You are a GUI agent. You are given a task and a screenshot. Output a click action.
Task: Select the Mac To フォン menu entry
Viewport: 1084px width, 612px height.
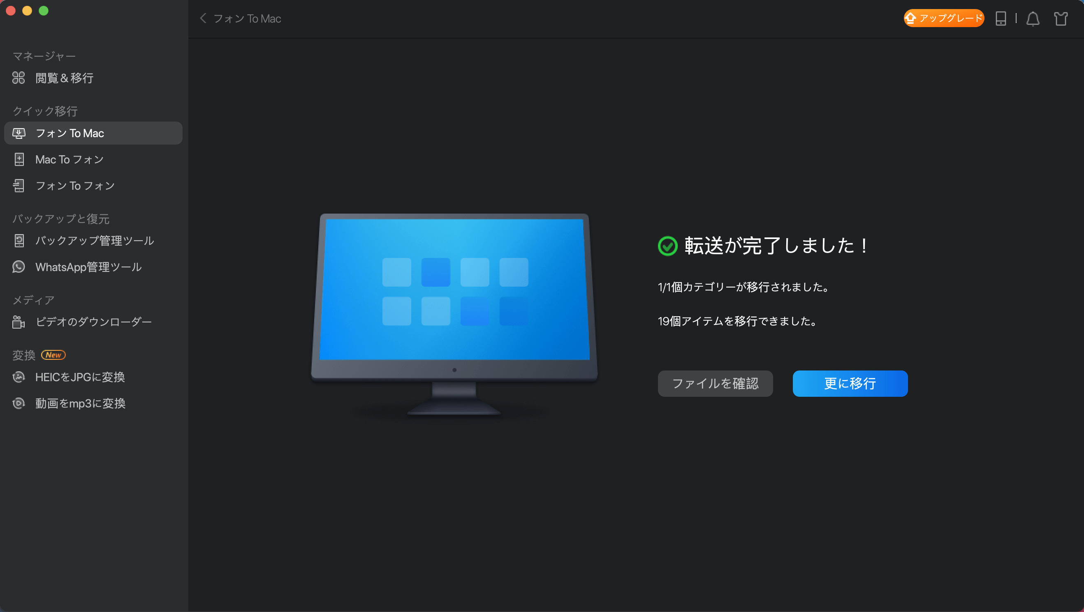coord(69,159)
